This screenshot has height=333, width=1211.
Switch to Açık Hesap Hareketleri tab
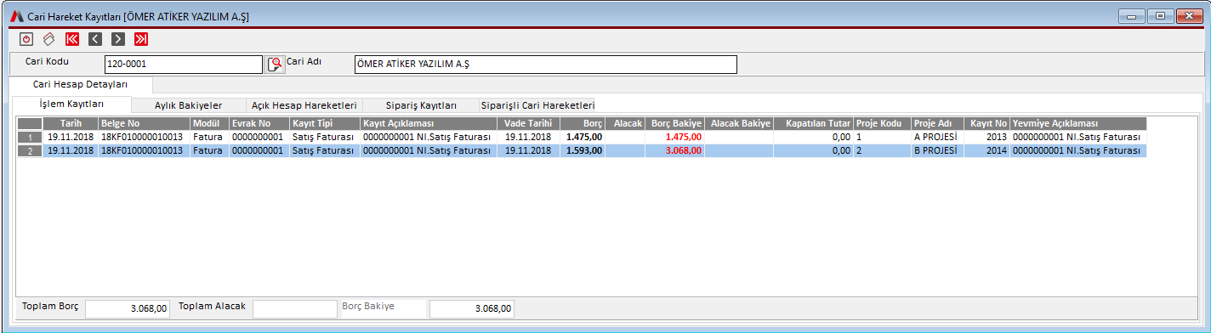point(304,105)
